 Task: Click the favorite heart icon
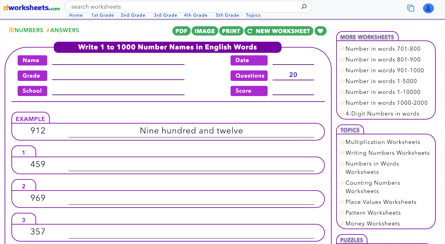[320, 31]
